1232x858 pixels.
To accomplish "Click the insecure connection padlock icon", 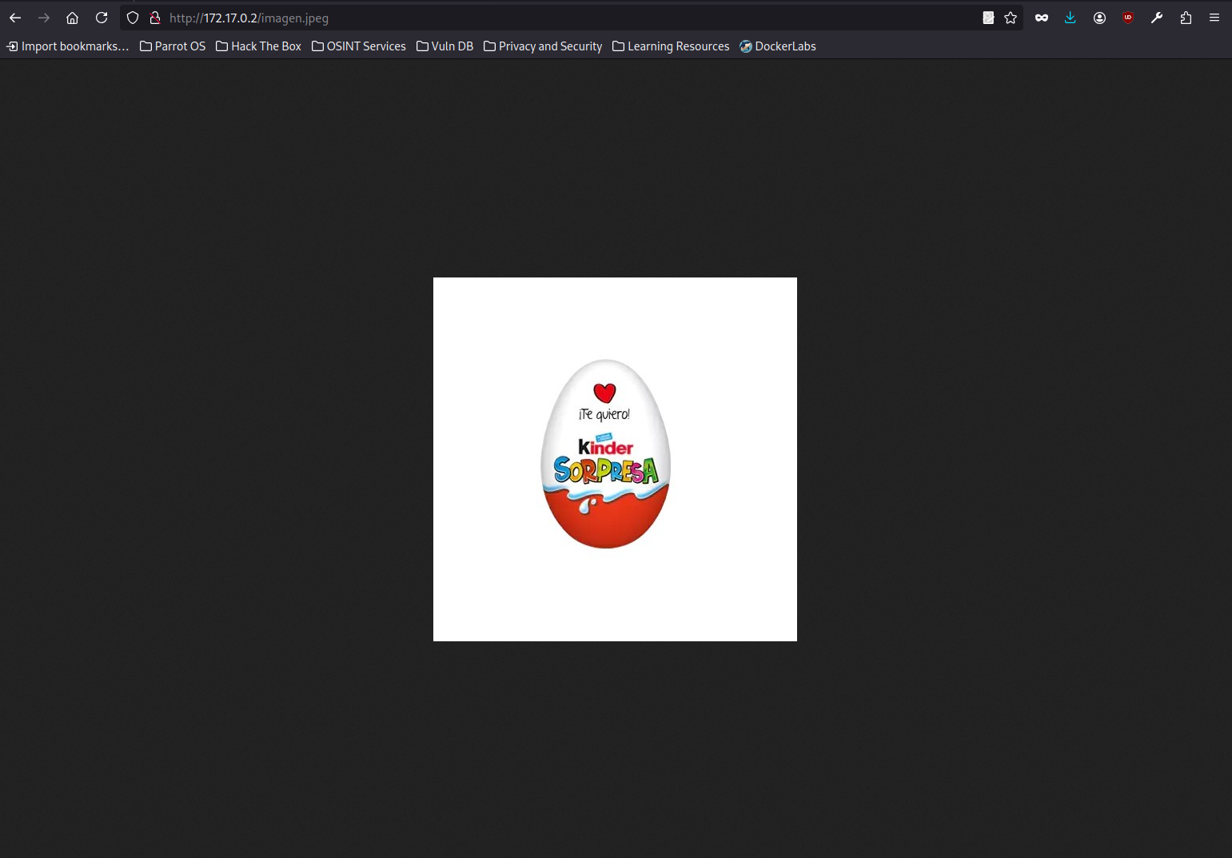I will click(155, 18).
